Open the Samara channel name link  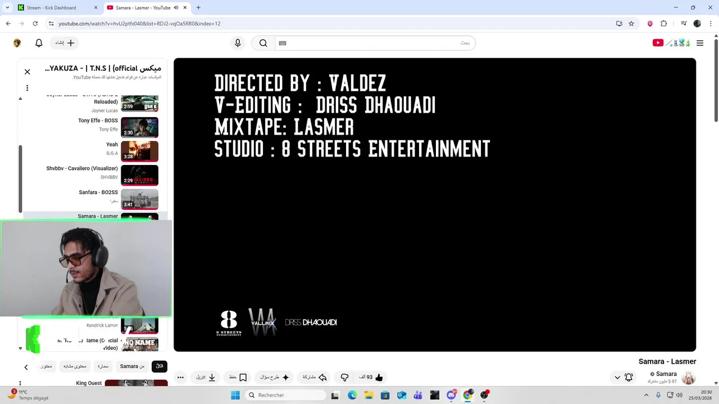coord(666,374)
